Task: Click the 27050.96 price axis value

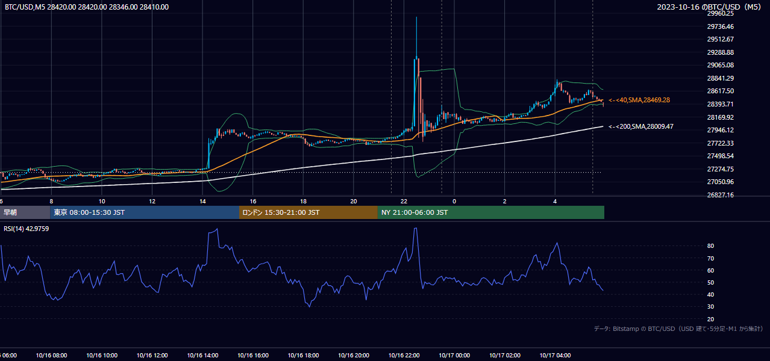Action: (x=721, y=182)
